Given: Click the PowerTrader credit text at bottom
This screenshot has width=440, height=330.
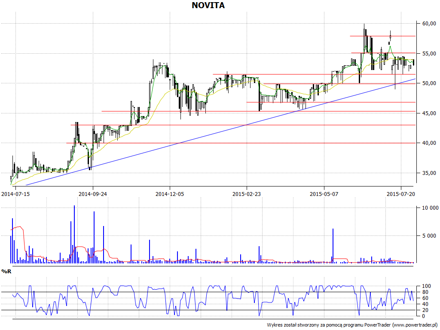Looking at the screenshot, I should pyautogui.click(x=352, y=325).
